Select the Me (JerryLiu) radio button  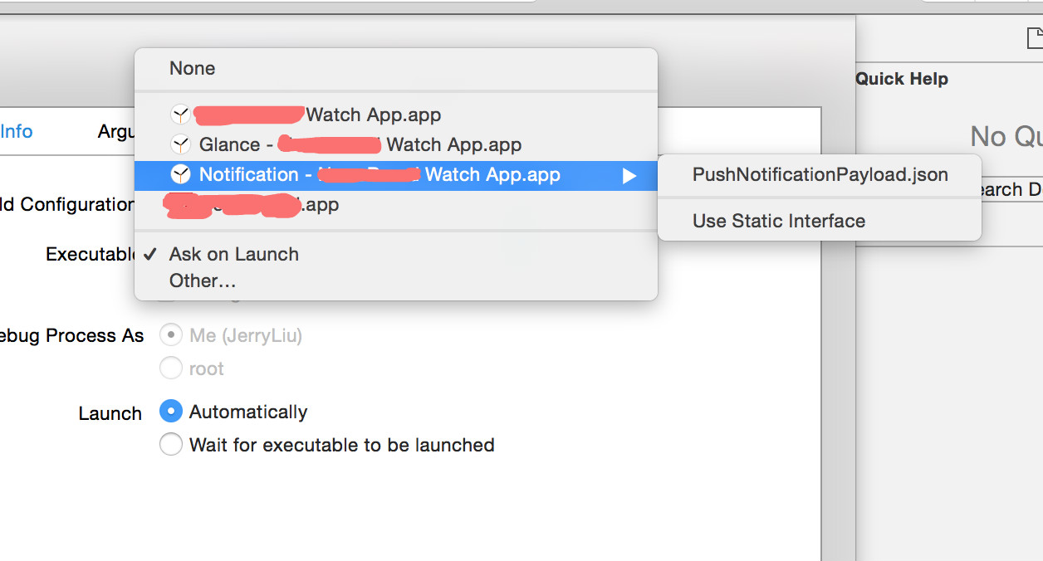click(171, 335)
